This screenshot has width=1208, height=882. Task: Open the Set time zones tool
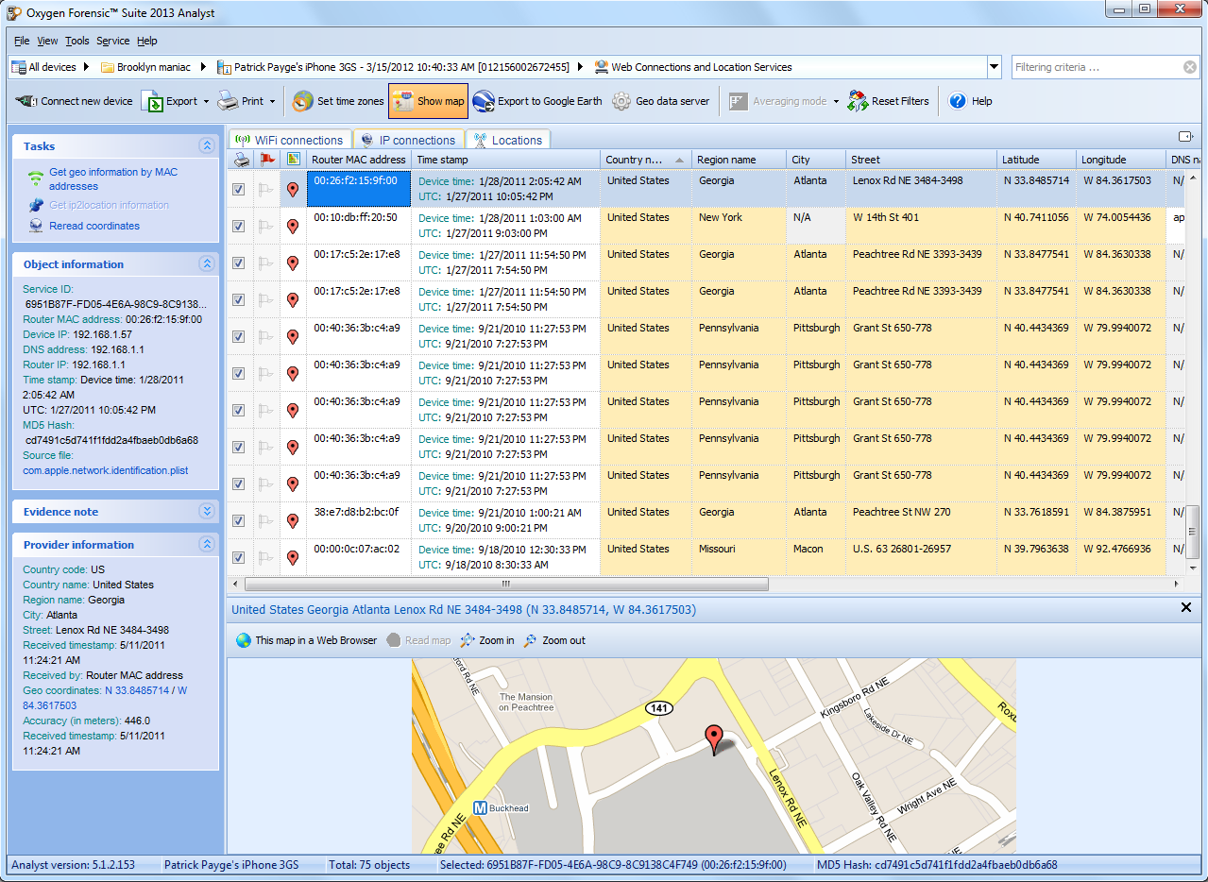click(338, 101)
